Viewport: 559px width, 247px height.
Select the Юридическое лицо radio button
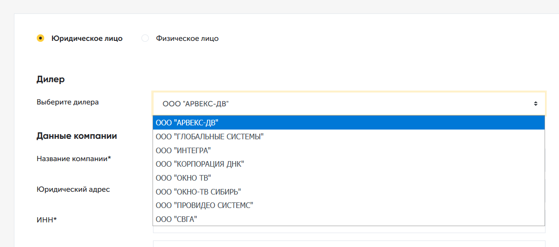click(x=40, y=39)
